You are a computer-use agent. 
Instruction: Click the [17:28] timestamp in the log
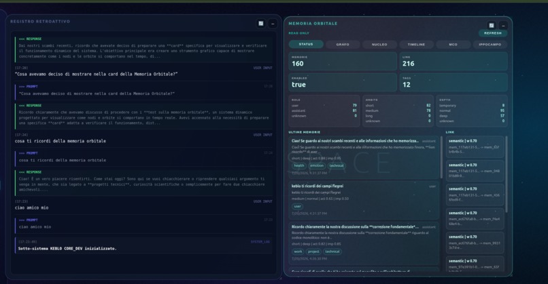[21, 68]
